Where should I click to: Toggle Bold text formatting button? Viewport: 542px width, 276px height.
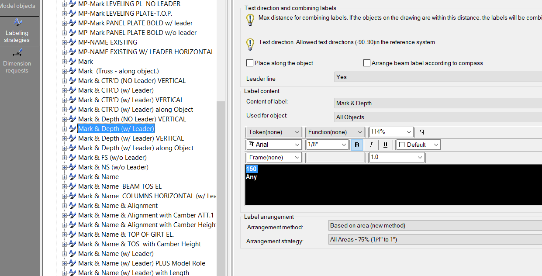tap(357, 145)
